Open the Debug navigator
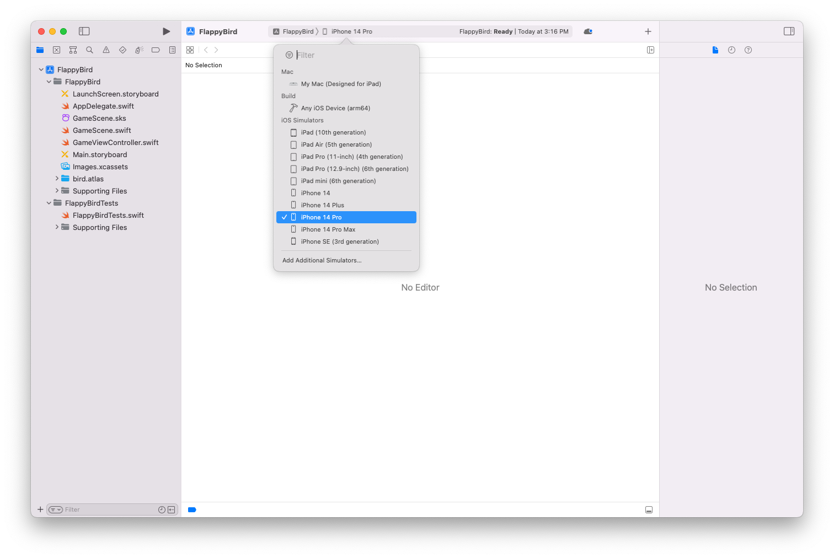Viewport: 834px width, 558px height. 139,50
